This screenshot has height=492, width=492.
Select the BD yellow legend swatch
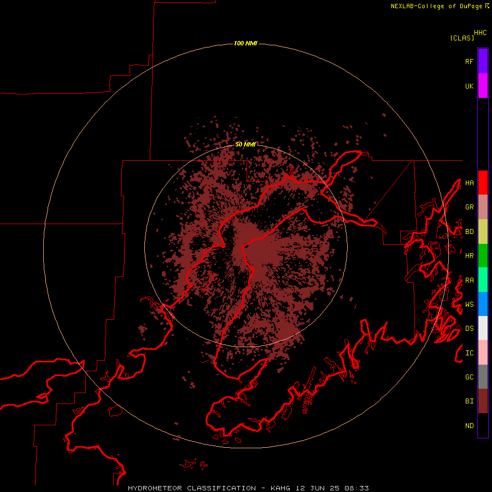pos(483,231)
